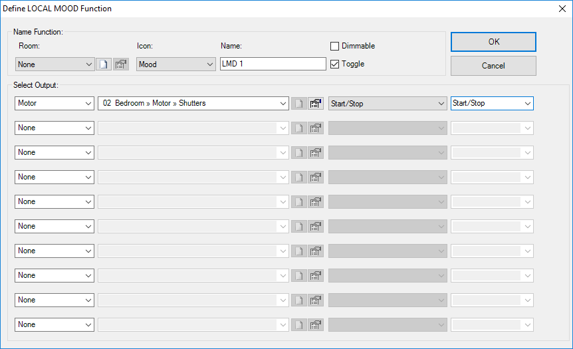The width and height of the screenshot is (573, 349).
Task: Open second row output type dropdown
Action: tap(55, 128)
